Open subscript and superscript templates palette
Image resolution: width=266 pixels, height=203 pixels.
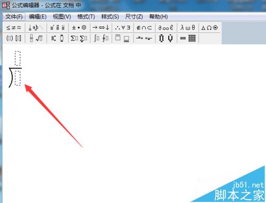(x=57, y=38)
